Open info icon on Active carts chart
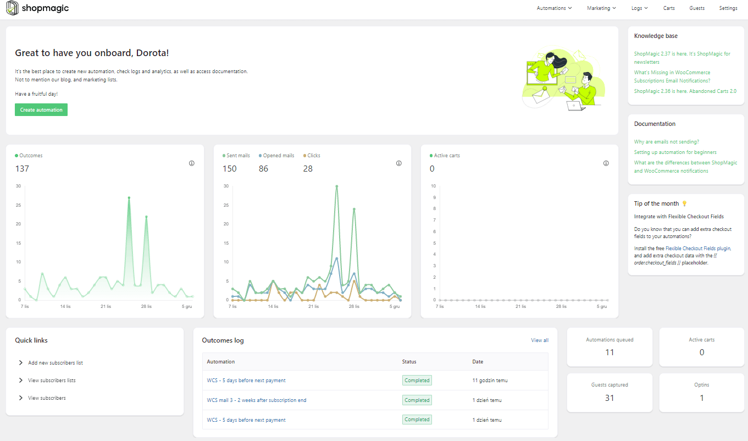Screen dimensions: 748x441 (x=606, y=163)
